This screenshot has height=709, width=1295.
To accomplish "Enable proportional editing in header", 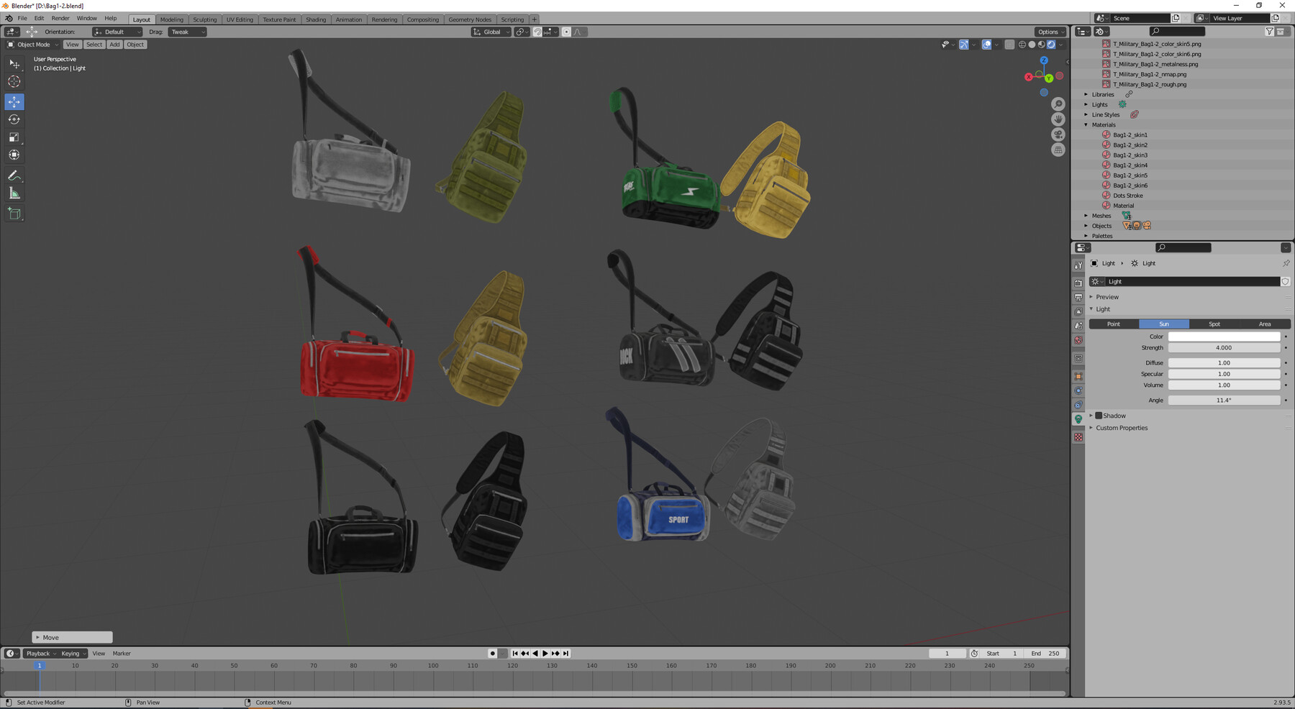I will click(x=566, y=32).
